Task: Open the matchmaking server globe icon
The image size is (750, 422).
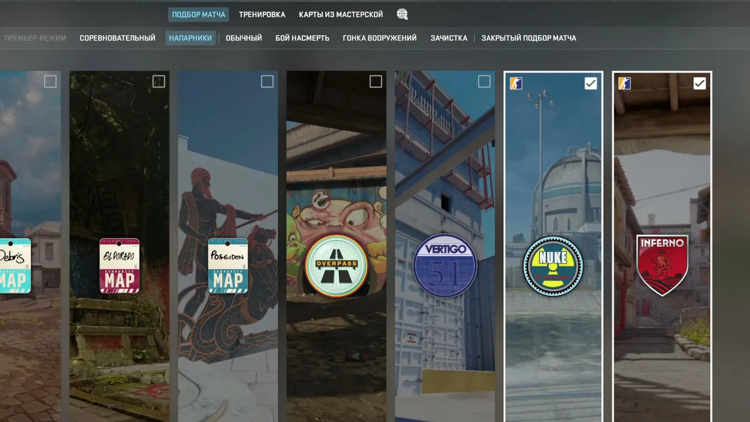Action: pos(402,15)
